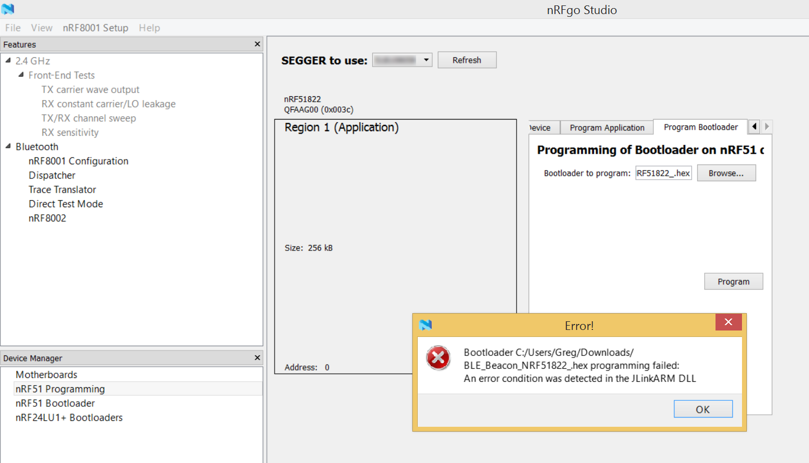809x463 pixels.
Task: Select RX constant carrier/LO leakage
Action: click(109, 104)
